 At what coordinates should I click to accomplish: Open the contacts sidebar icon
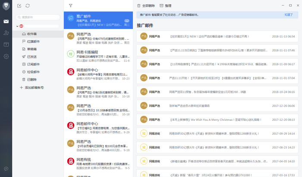tap(6, 32)
